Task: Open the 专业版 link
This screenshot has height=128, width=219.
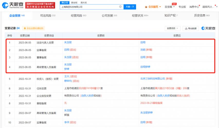Action: point(182,7)
